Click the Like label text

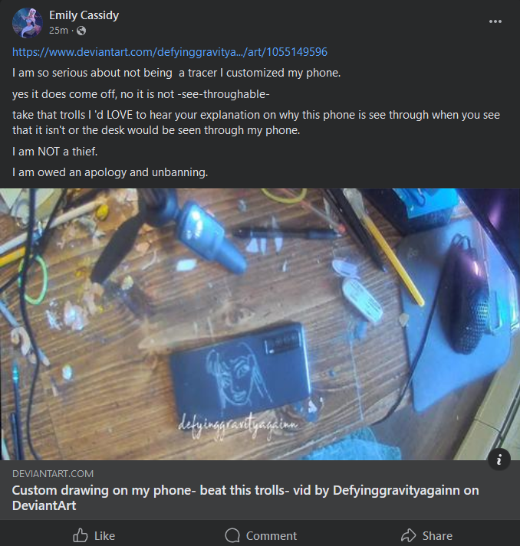[x=104, y=535]
